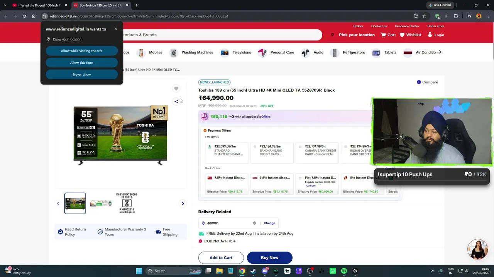Click Never allow location access

pos(81,75)
